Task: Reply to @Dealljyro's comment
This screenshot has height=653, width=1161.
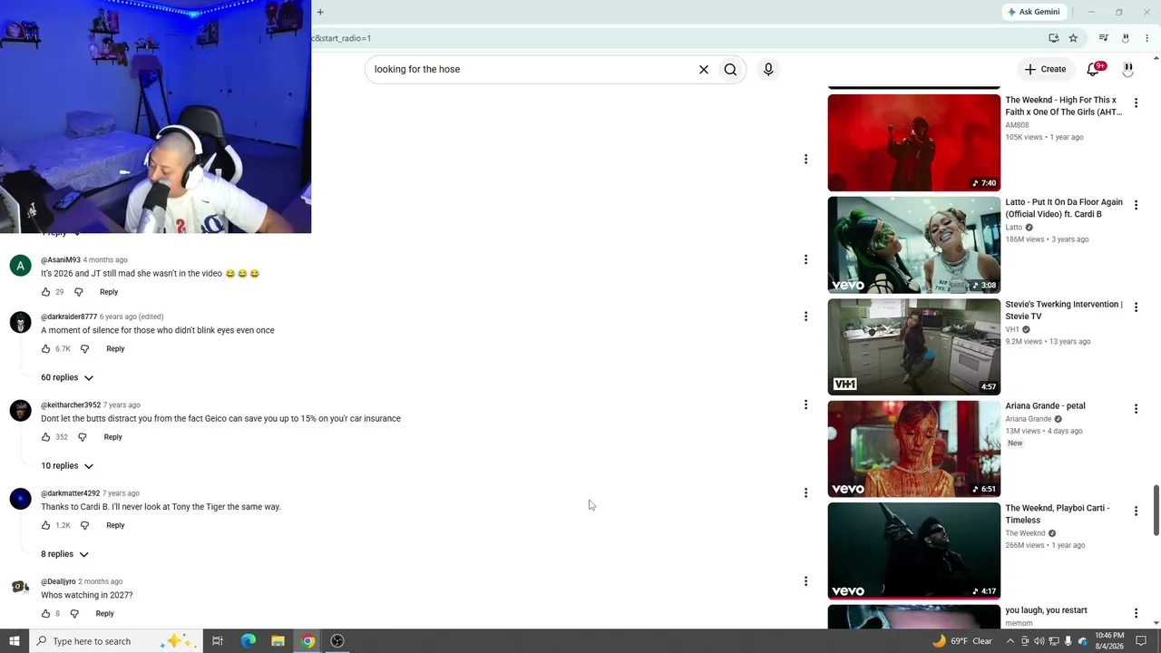Action: tap(105, 614)
